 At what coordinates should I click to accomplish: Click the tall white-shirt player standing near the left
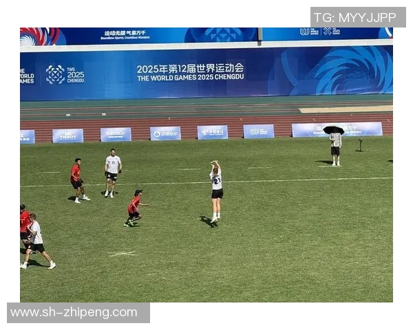(112, 173)
